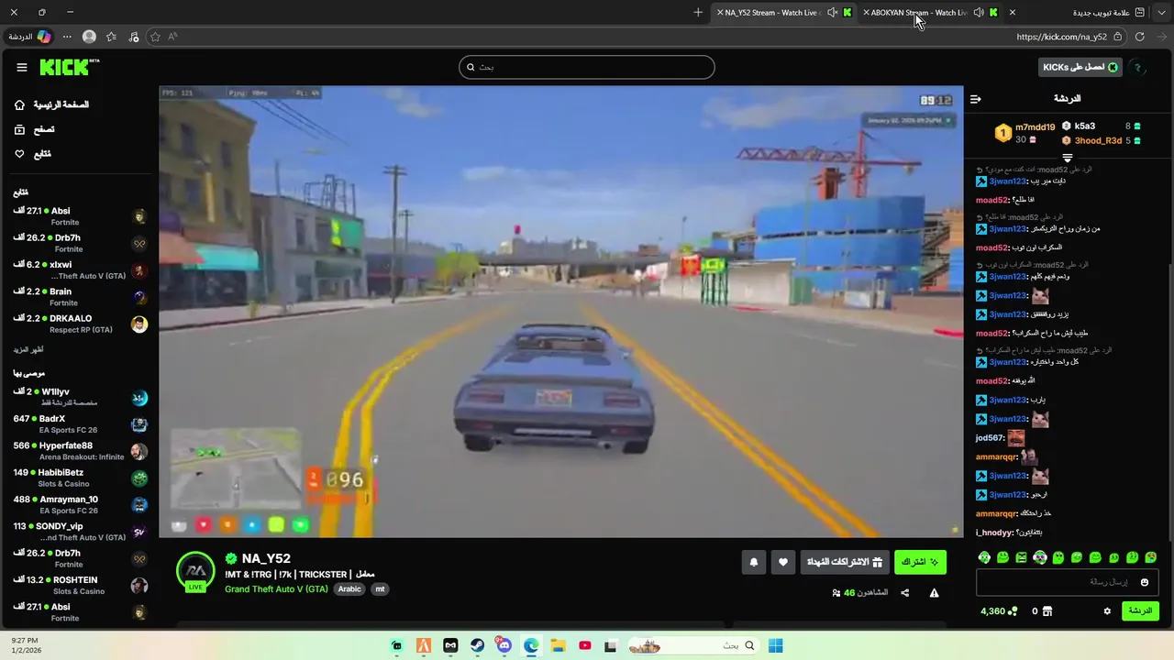Open the following sidebar item
Viewport: 1174px width, 660px height.
pyautogui.click(x=32, y=154)
